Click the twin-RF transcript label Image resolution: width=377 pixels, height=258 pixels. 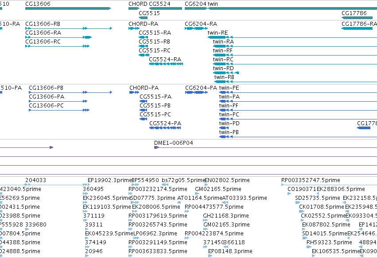pos(223,51)
